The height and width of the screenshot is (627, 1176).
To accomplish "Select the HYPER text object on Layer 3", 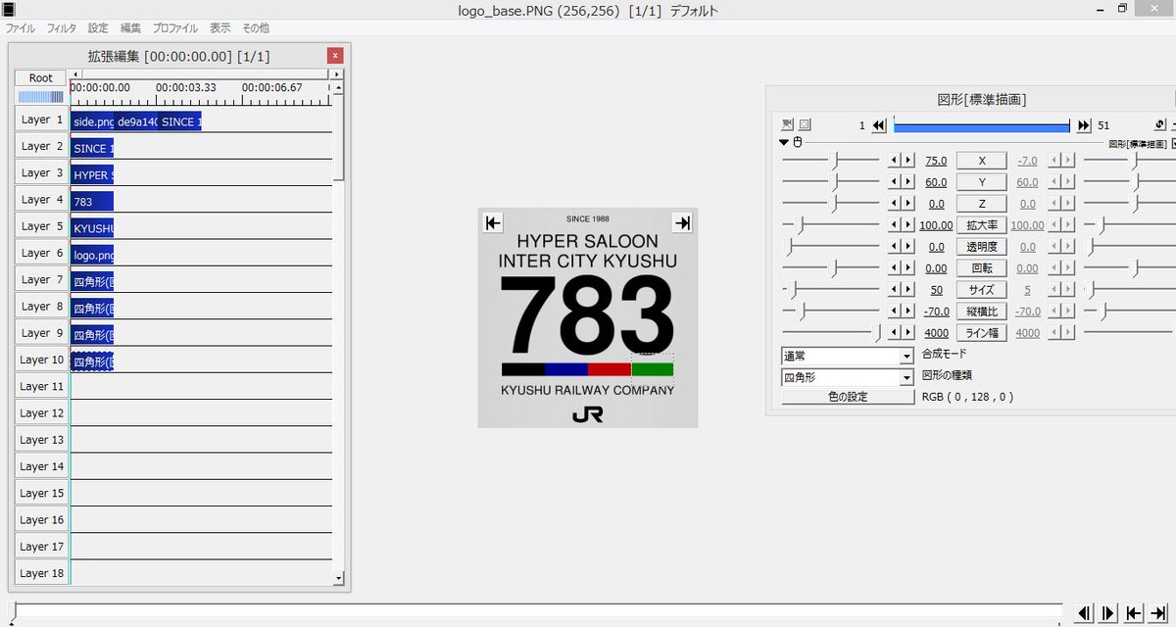I will [92, 175].
